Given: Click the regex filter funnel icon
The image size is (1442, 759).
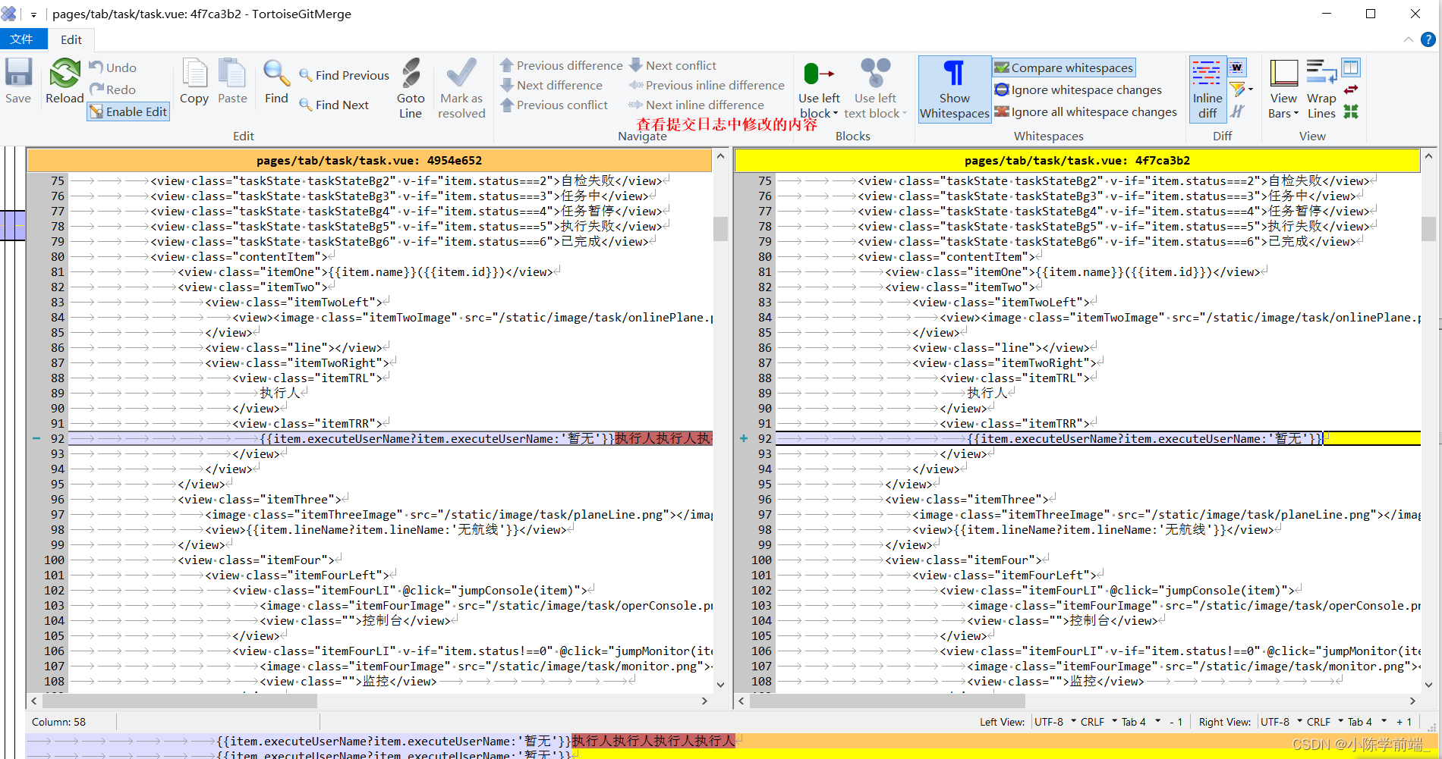Looking at the screenshot, I should (x=1236, y=89).
